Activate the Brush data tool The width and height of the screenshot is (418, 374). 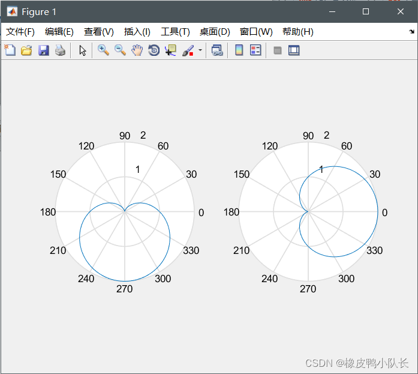[x=188, y=50]
